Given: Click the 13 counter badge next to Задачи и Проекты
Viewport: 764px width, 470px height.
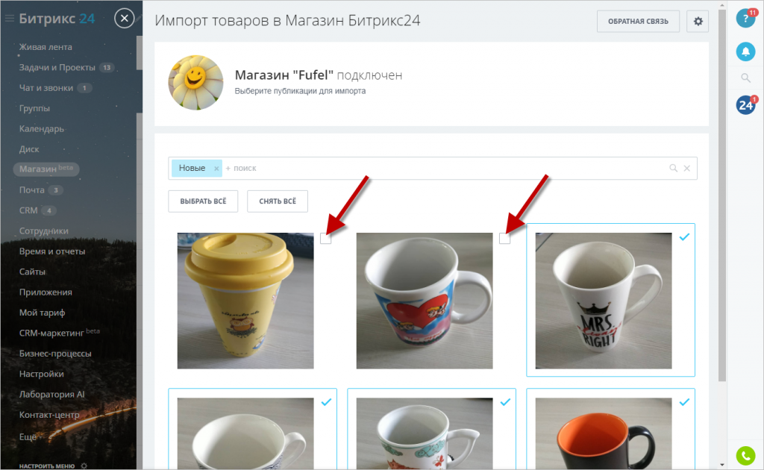Looking at the screenshot, I should tap(107, 68).
